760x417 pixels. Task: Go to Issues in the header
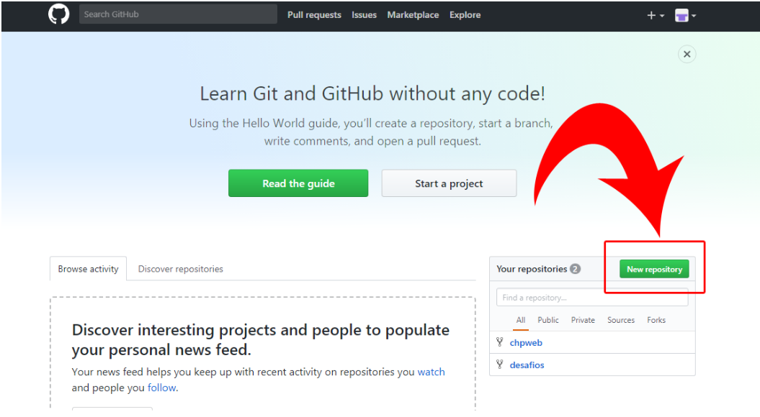coord(364,15)
